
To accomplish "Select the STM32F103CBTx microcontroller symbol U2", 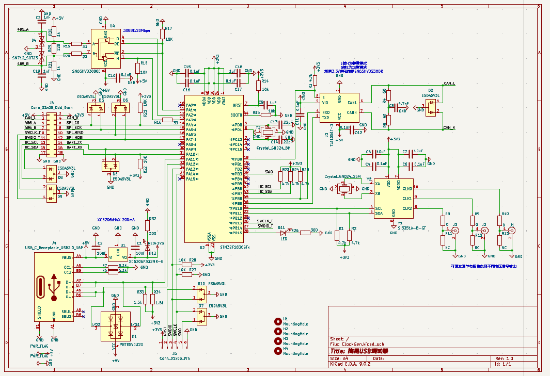I will pos(214,170).
